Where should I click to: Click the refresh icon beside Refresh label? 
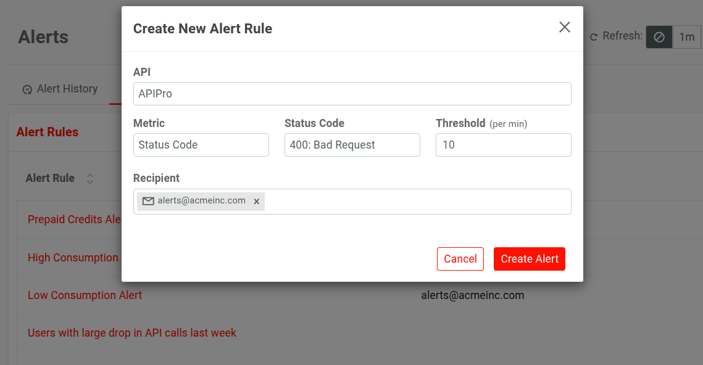coord(593,36)
